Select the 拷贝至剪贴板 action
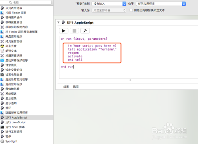 [27, 41]
